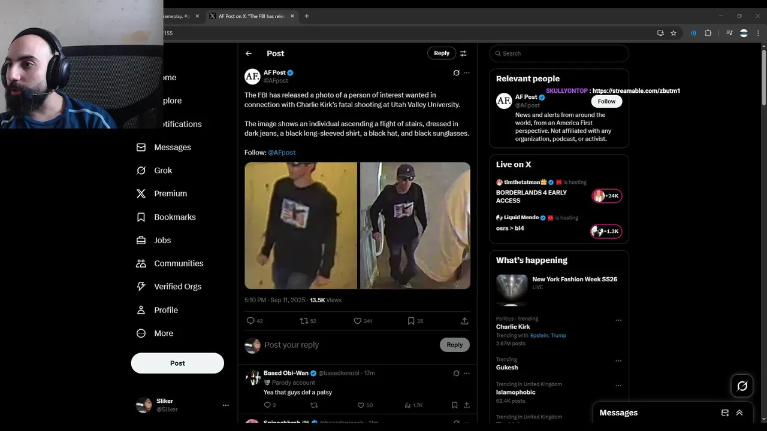View analytics 1.7K on Based Obi-Wan's reply
This screenshot has height=431, width=767.
(413, 405)
